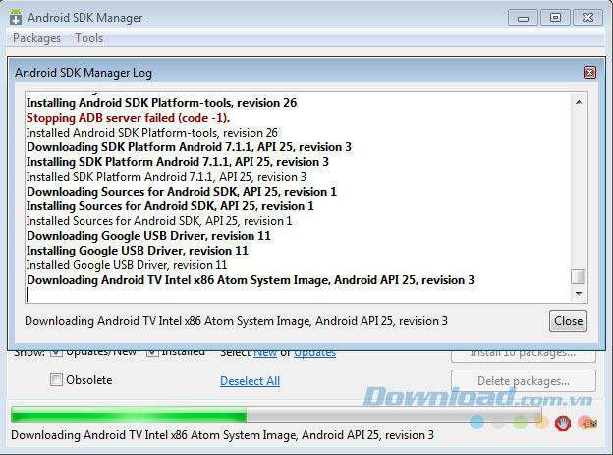Click 'Installing Android SDK Platform-tools, revision 26' log line

[x=161, y=103]
